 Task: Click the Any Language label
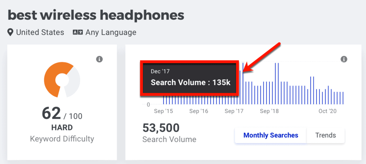coord(111,33)
